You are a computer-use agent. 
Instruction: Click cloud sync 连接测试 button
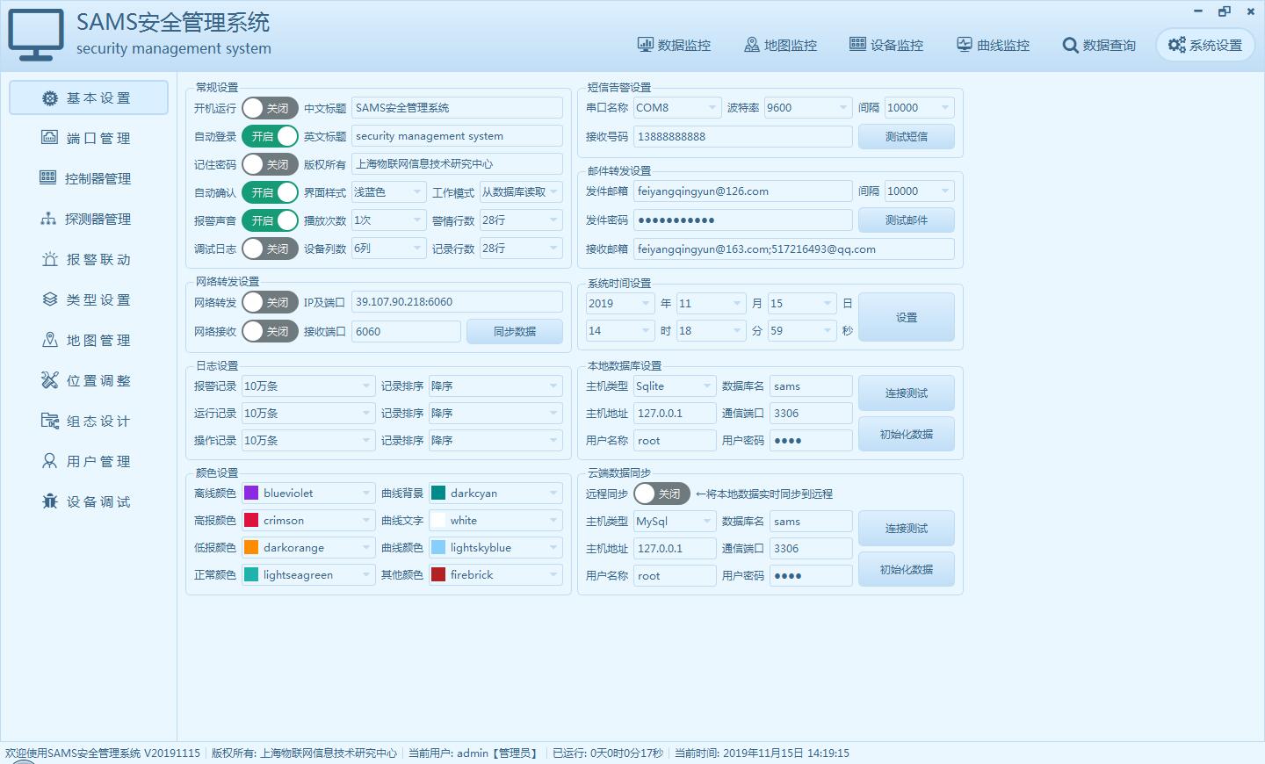click(907, 528)
